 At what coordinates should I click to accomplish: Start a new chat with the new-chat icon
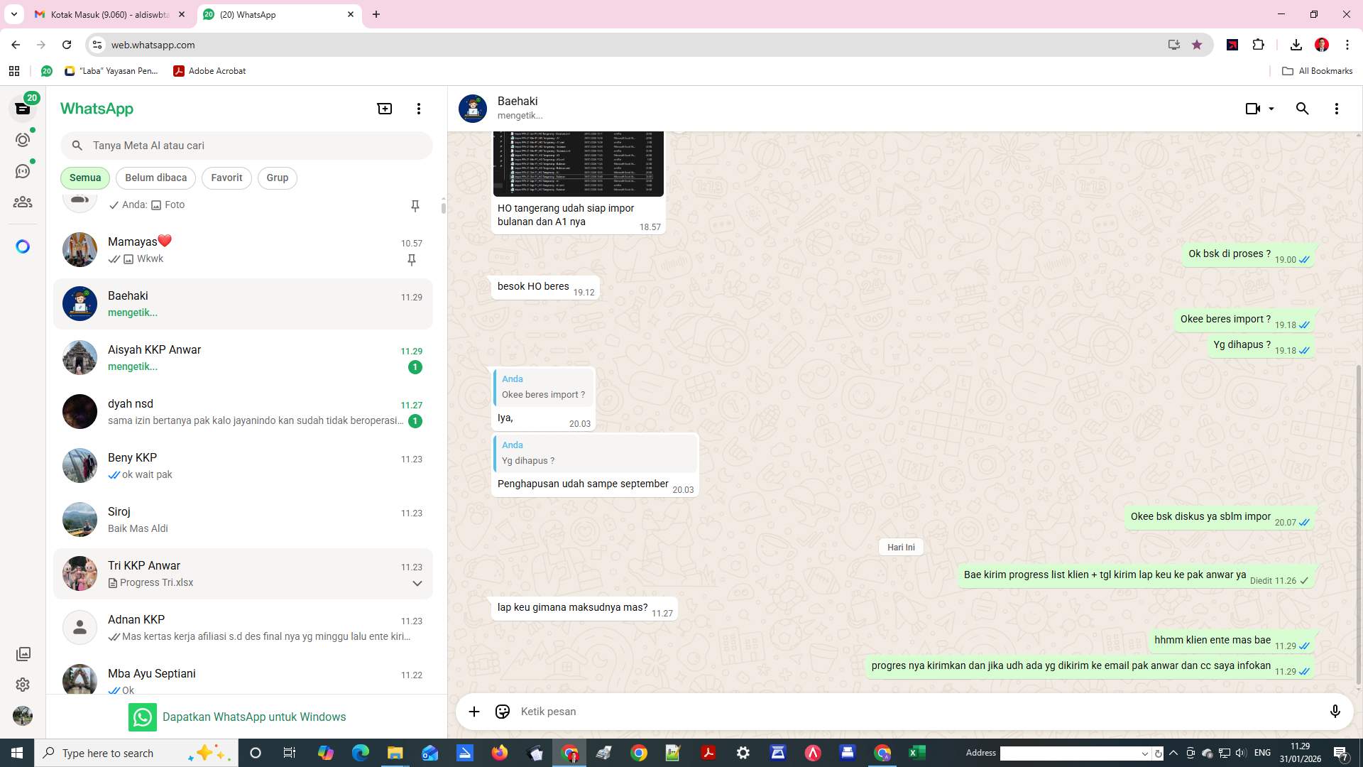click(x=384, y=109)
